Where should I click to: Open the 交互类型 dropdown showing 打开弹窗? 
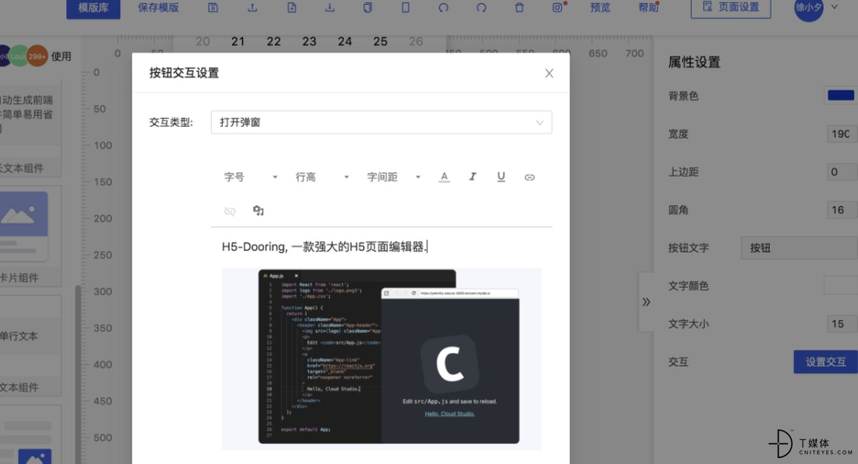click(x=381, y=122)
